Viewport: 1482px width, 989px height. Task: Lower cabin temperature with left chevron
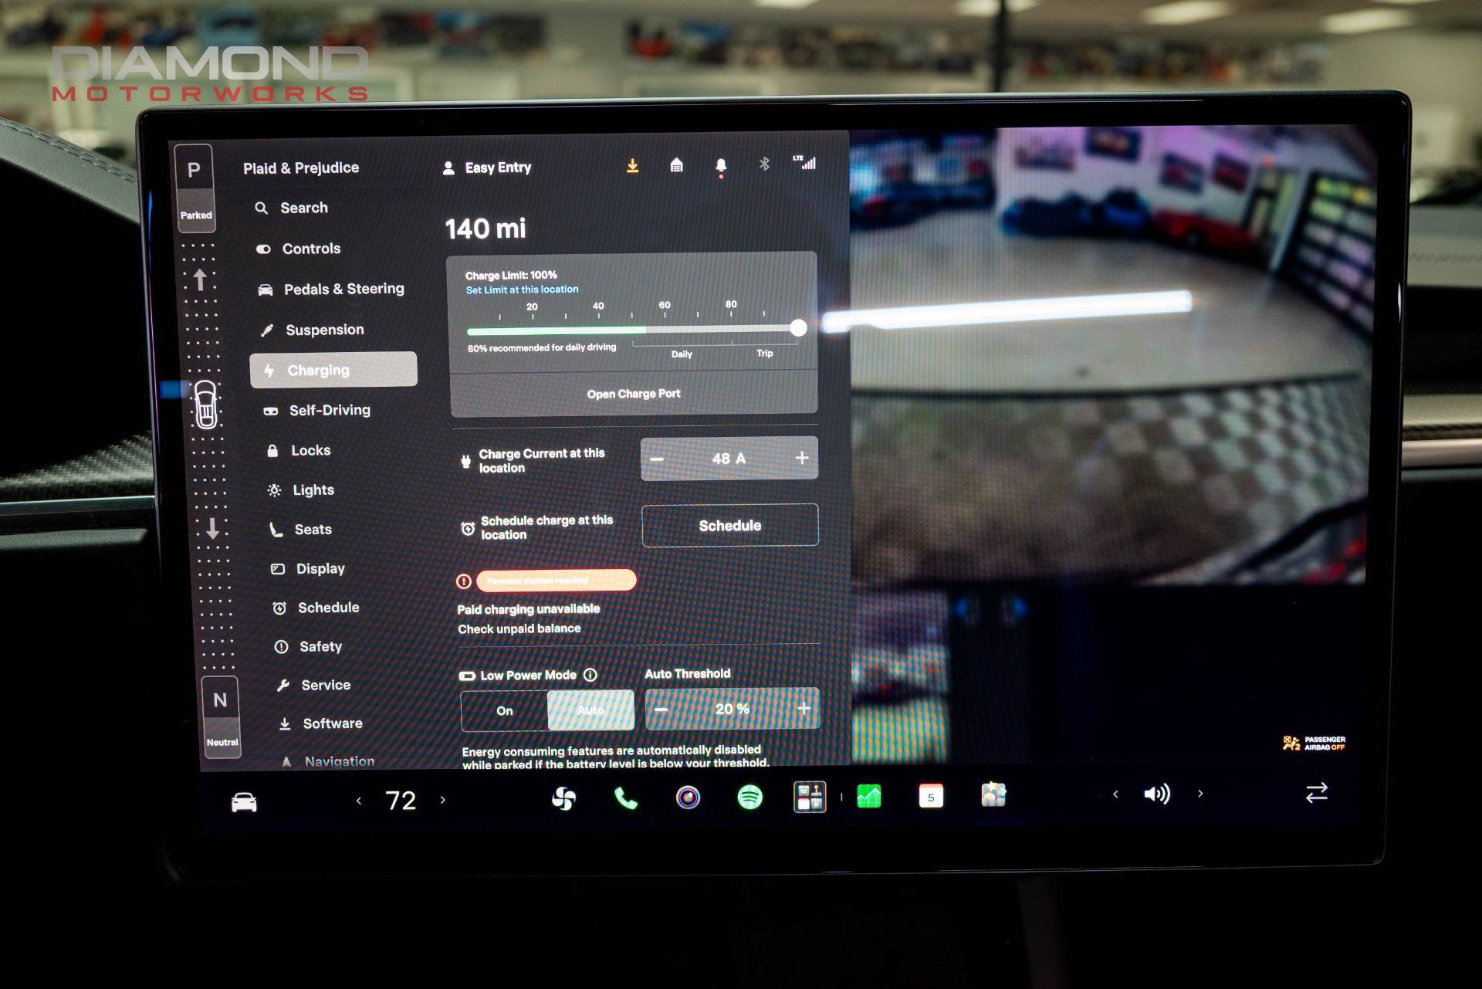point(358,801)
